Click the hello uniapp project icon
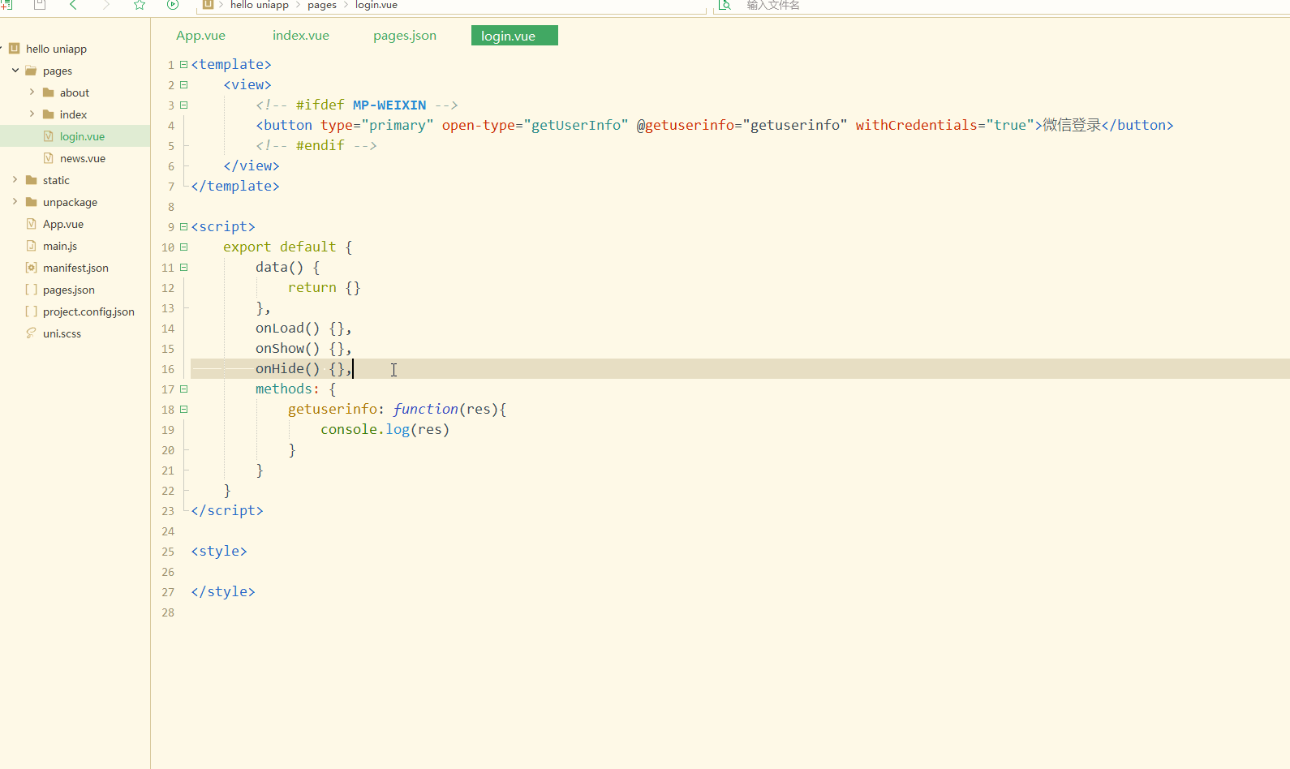The height and width of the screenshot is (769, 1290). (14, 49)
